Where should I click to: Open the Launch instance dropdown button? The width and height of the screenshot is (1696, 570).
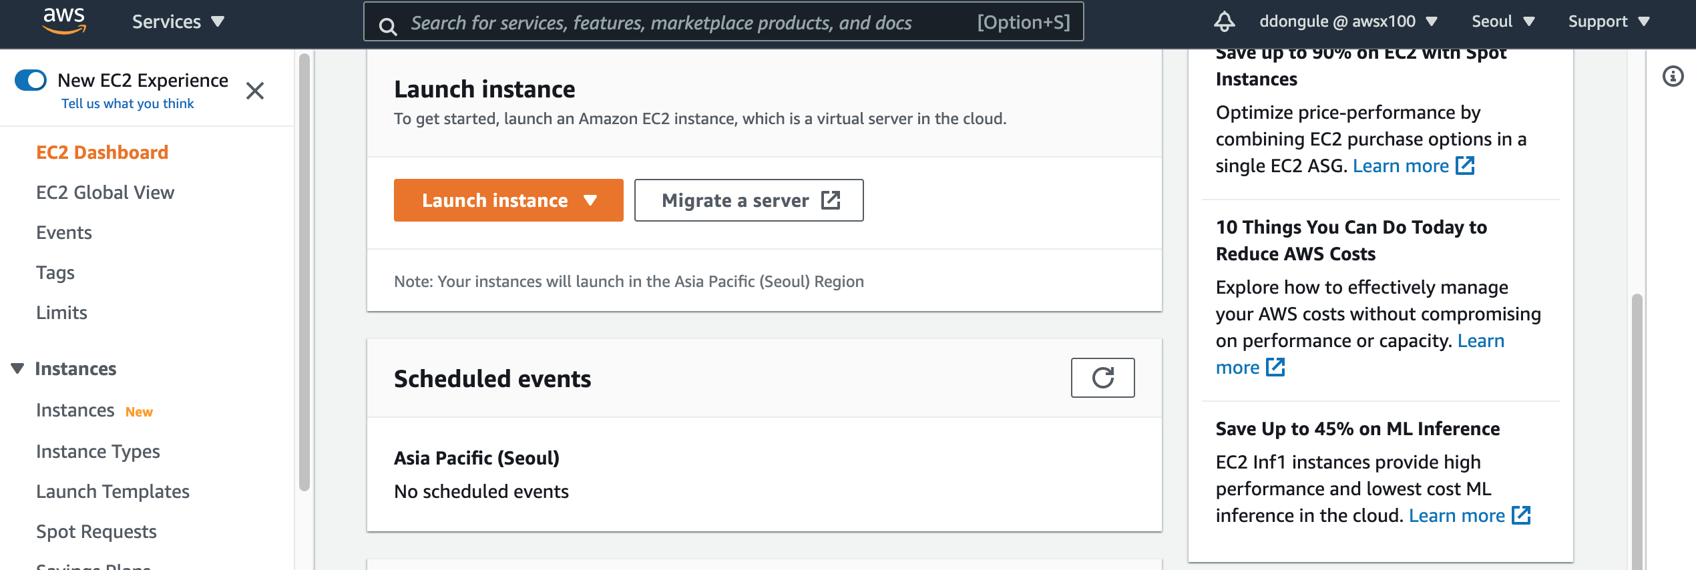508,200
